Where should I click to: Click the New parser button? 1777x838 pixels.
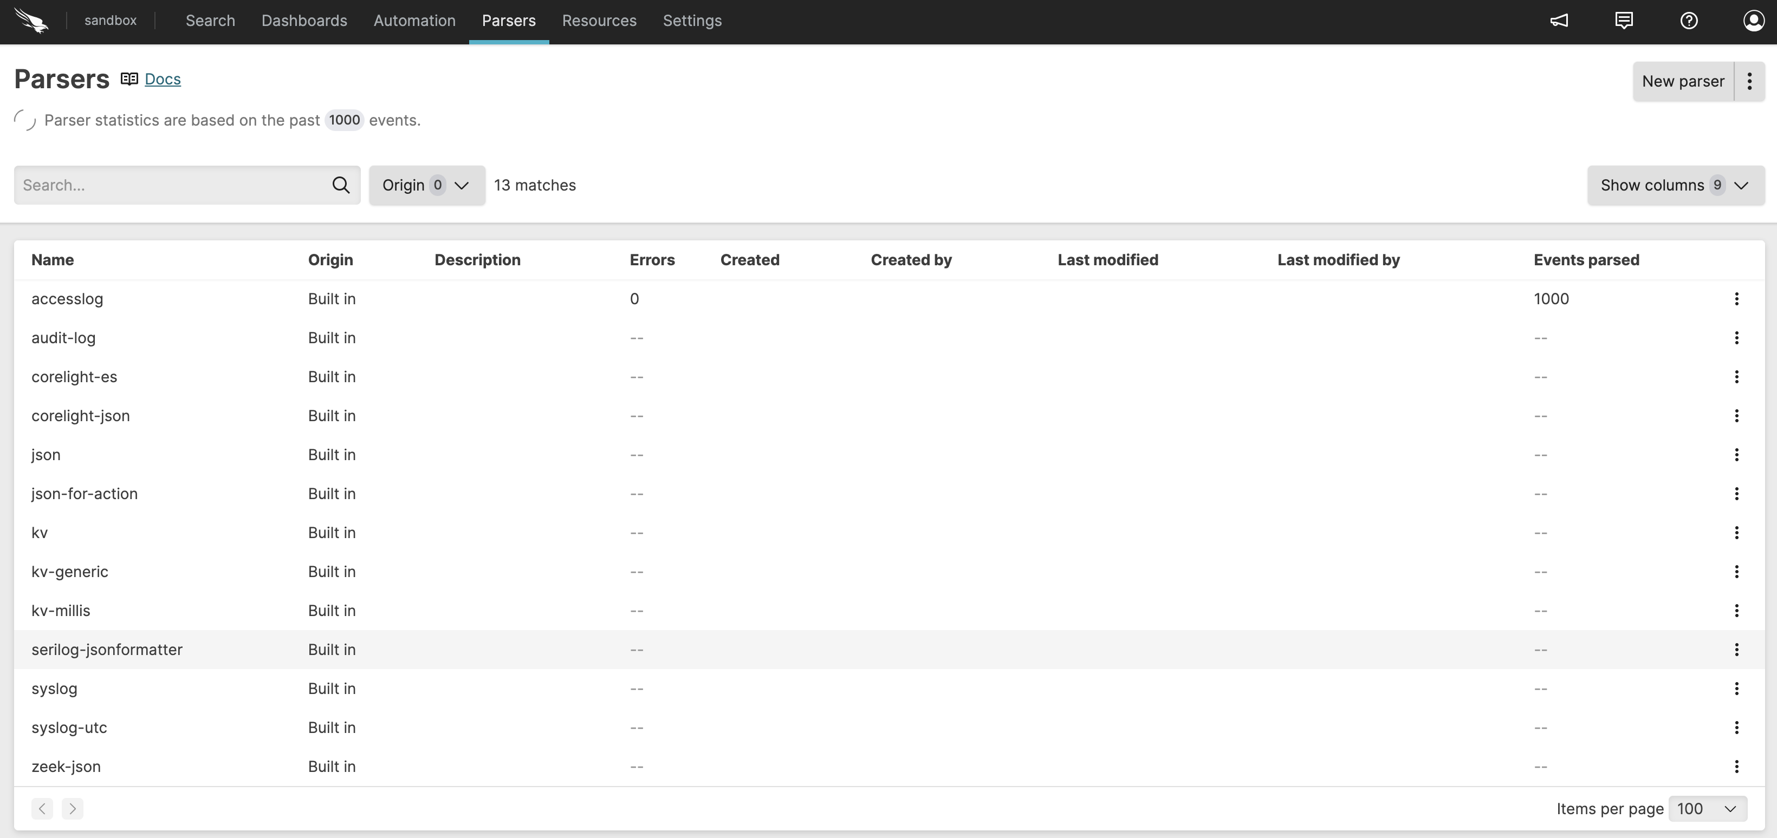coord(1683,81)
